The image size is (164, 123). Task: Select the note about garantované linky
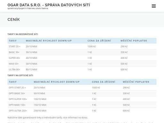click(x=48, y=118)
